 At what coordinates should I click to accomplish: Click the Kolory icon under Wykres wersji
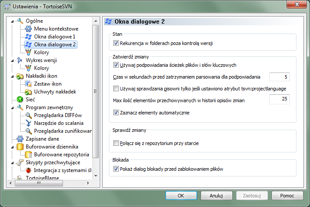pyautogui.click(x=28, y=68)
